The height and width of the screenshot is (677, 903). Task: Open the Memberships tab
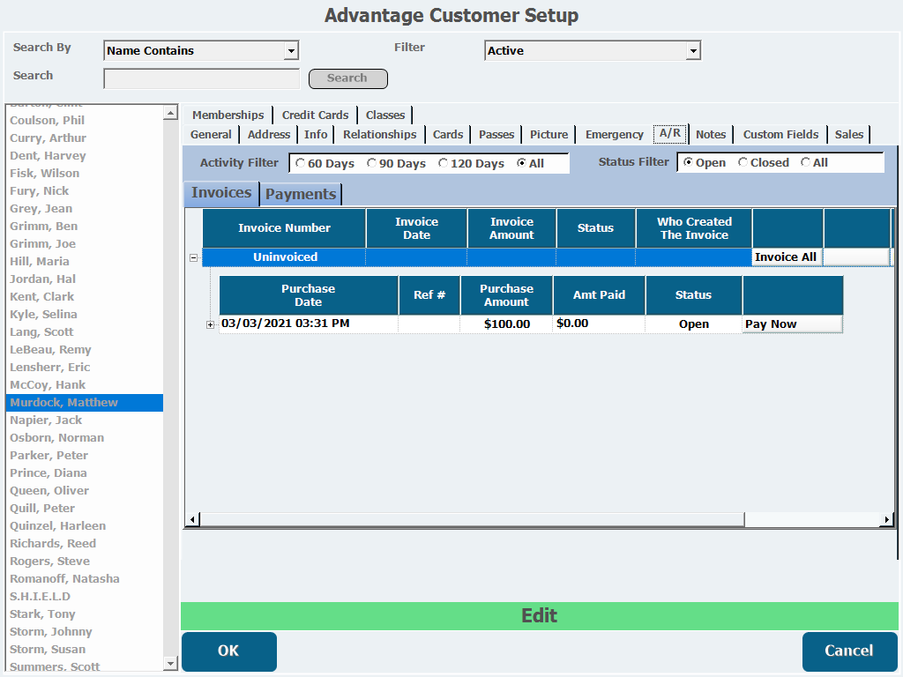click(x=228, y=115)
